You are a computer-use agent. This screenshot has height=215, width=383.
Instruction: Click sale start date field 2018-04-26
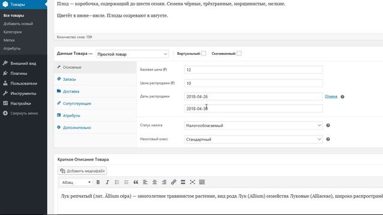click(254, 97)
